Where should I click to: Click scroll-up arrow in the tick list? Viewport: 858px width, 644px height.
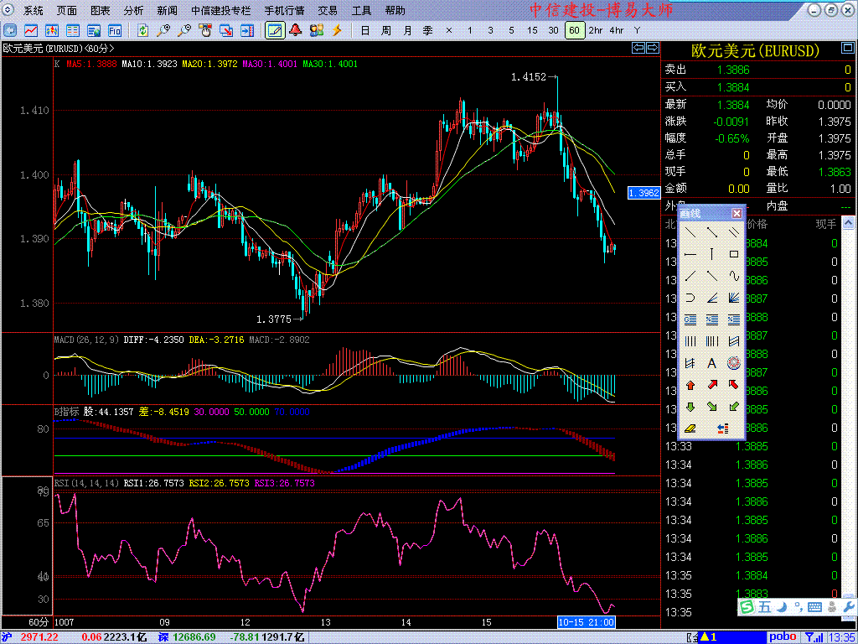[x=849, y=224]
